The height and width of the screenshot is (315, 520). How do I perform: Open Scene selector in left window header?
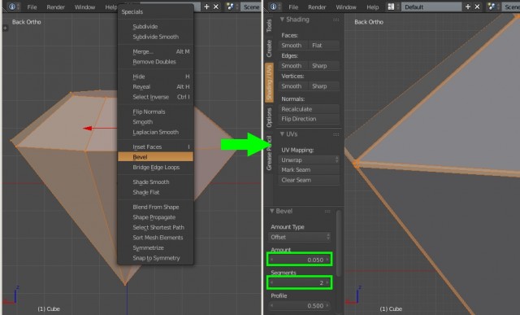tap(251, 7)
